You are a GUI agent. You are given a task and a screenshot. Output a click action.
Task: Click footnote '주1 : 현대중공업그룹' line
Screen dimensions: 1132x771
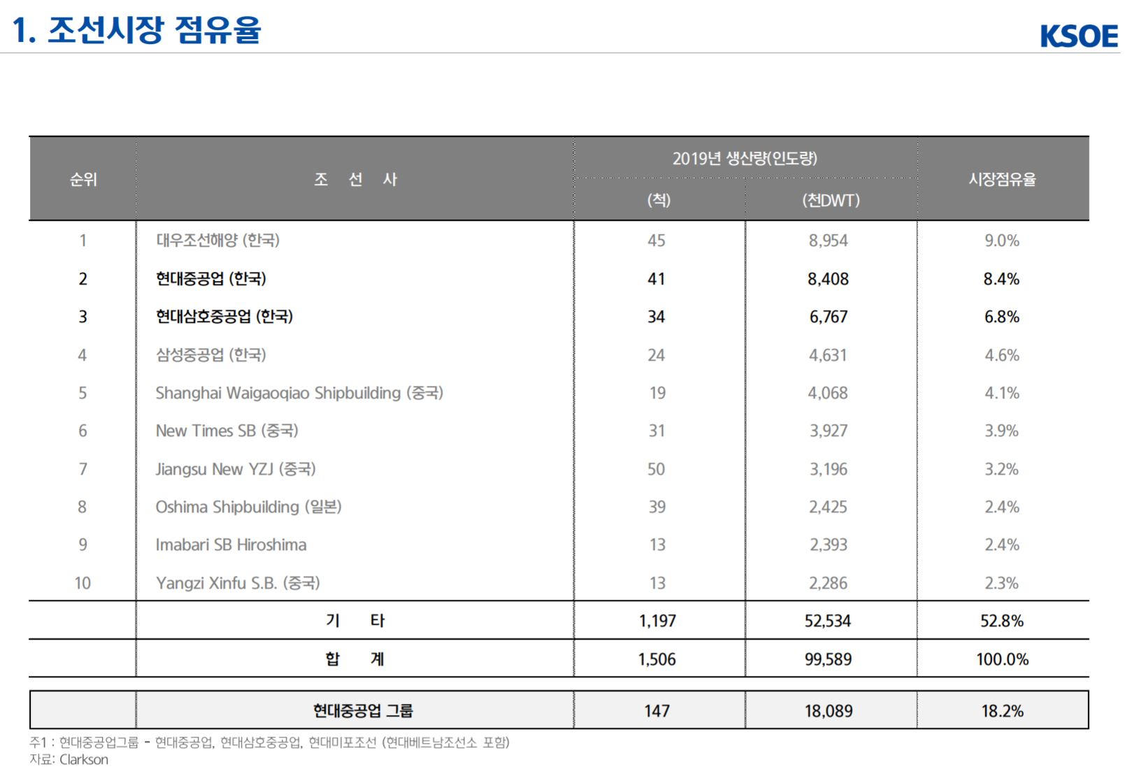pos(270,742)
